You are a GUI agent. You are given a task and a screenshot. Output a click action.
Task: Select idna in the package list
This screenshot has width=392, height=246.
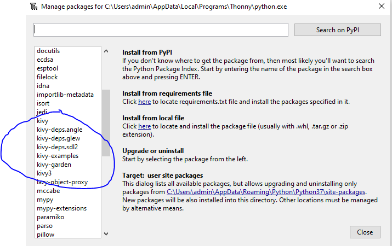[43, 86]
